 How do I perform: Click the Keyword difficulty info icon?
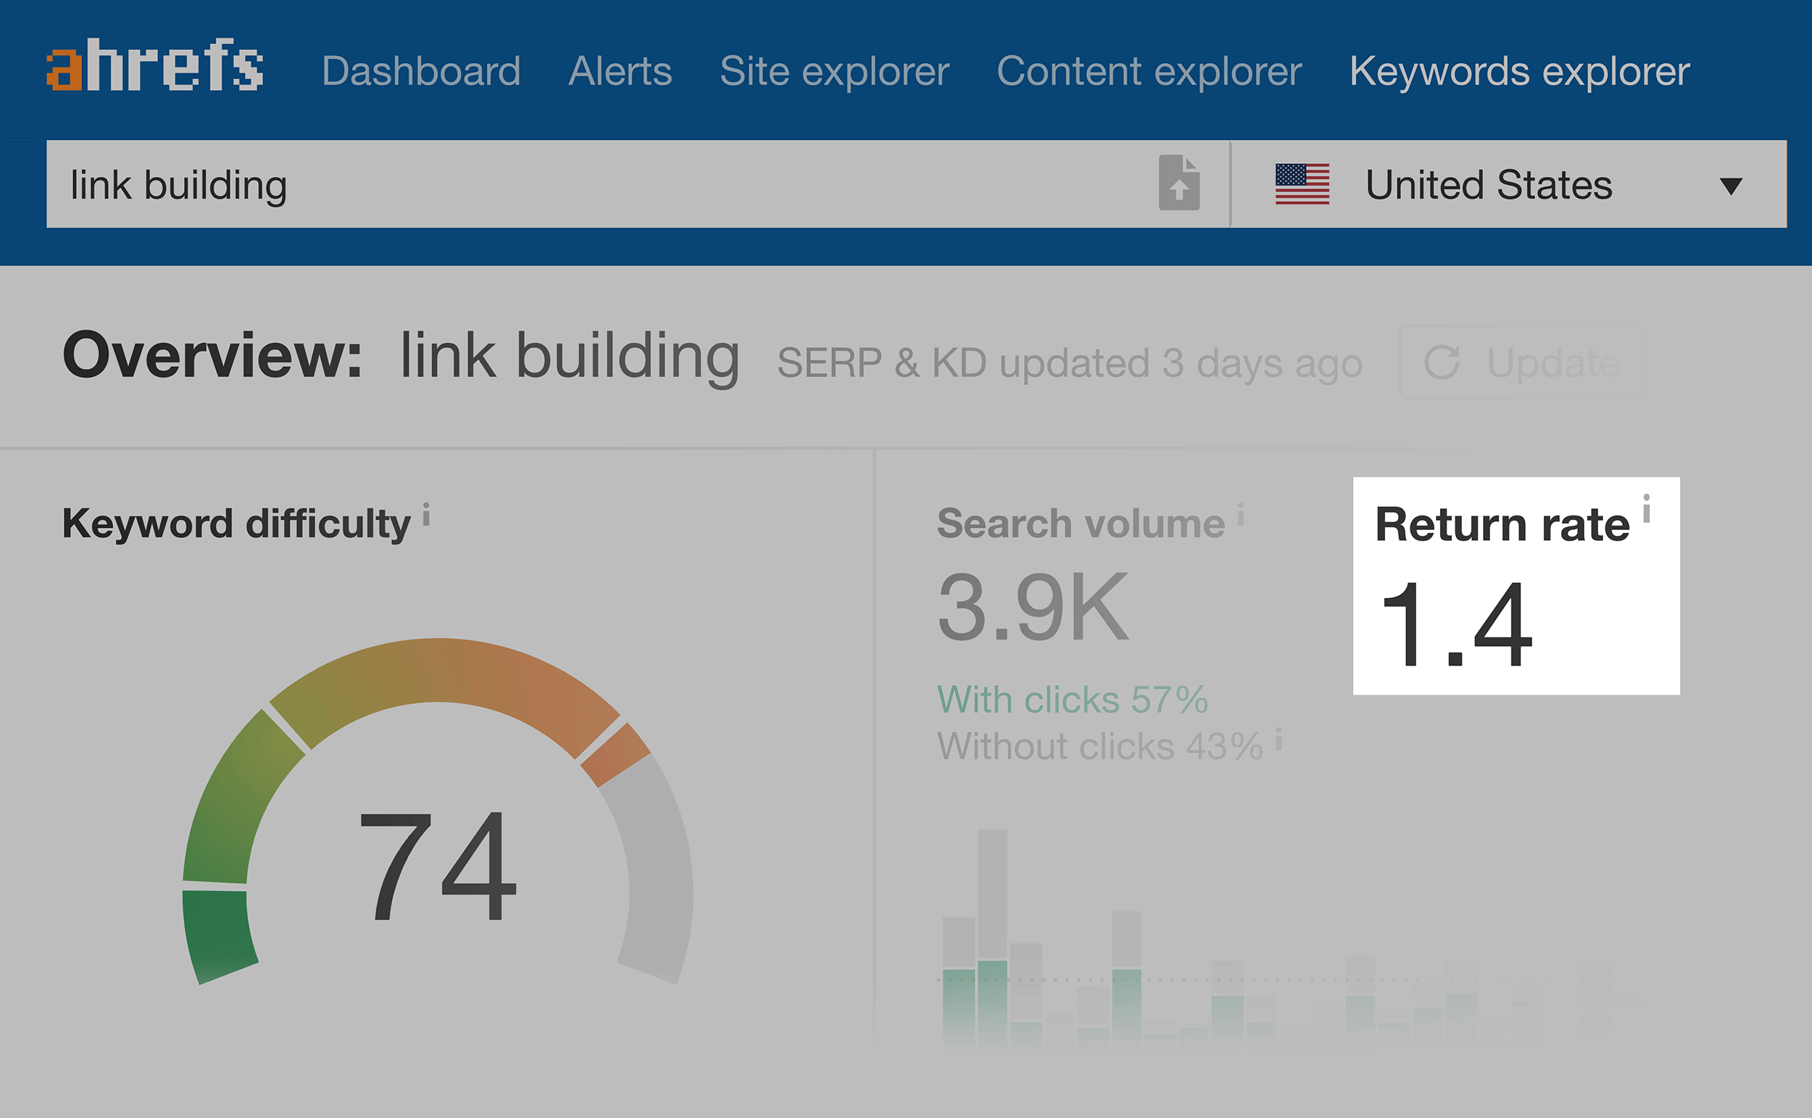click(x=426, y=514)
